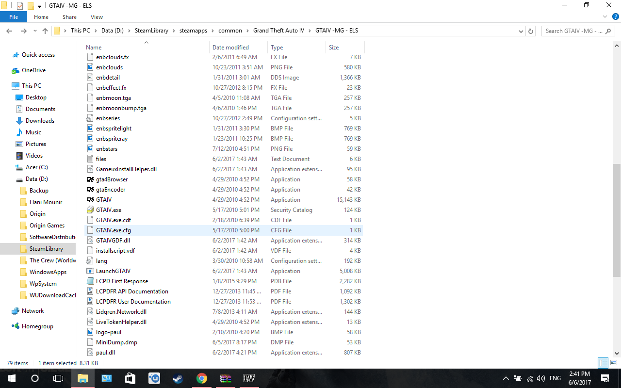Click the Forward navigation arrow
Image resolution: width=621 pixels, height=388 pixels.
[x=23, y=31]
